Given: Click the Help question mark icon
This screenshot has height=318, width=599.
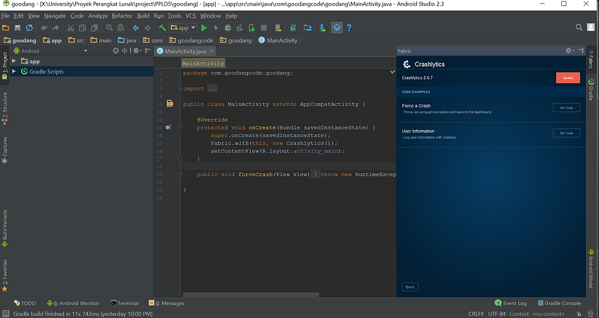Looking at the screenshot, I should 349,28.
